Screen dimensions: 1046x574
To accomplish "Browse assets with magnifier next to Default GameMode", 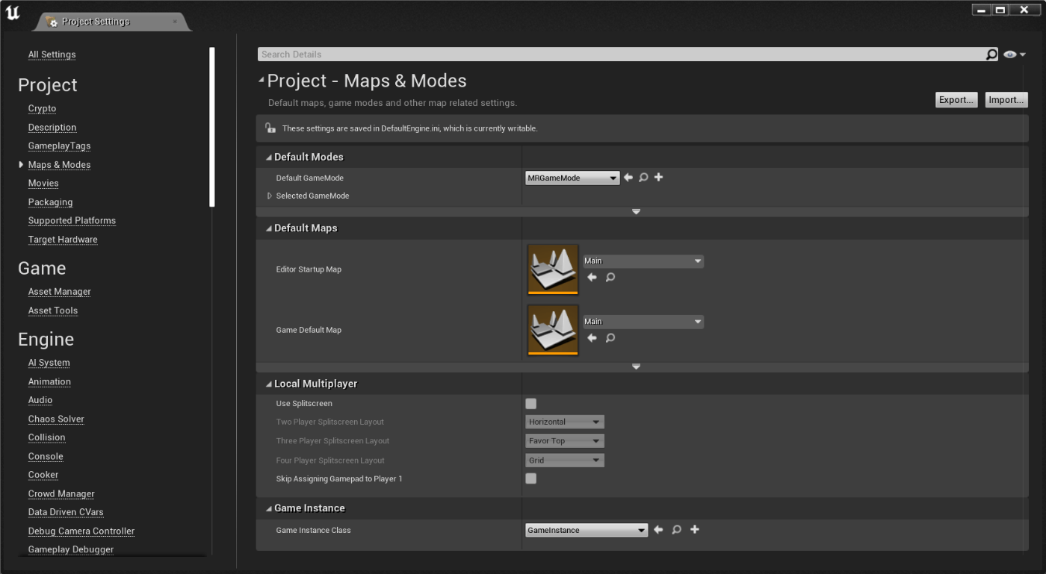I will coord(643,178).
